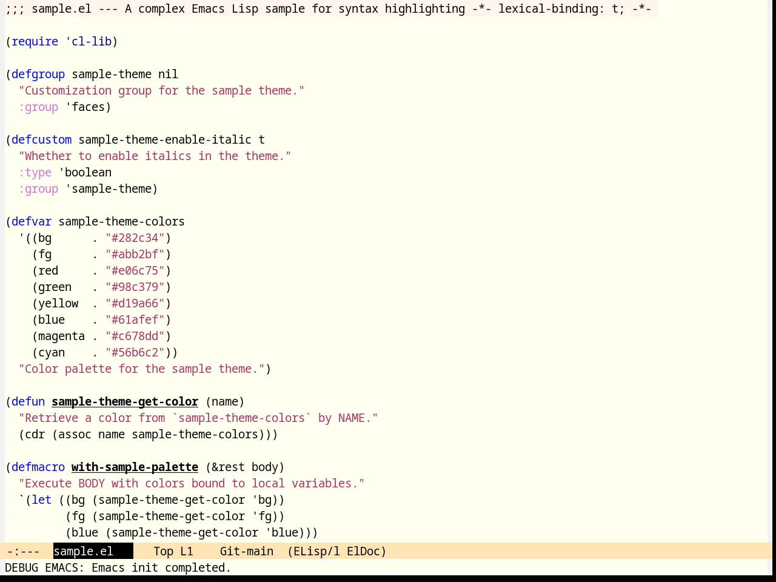Click the Git-main version control indicator

(246, 551)
